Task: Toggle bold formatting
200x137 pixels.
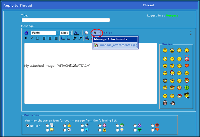Action: click(26, 38)
